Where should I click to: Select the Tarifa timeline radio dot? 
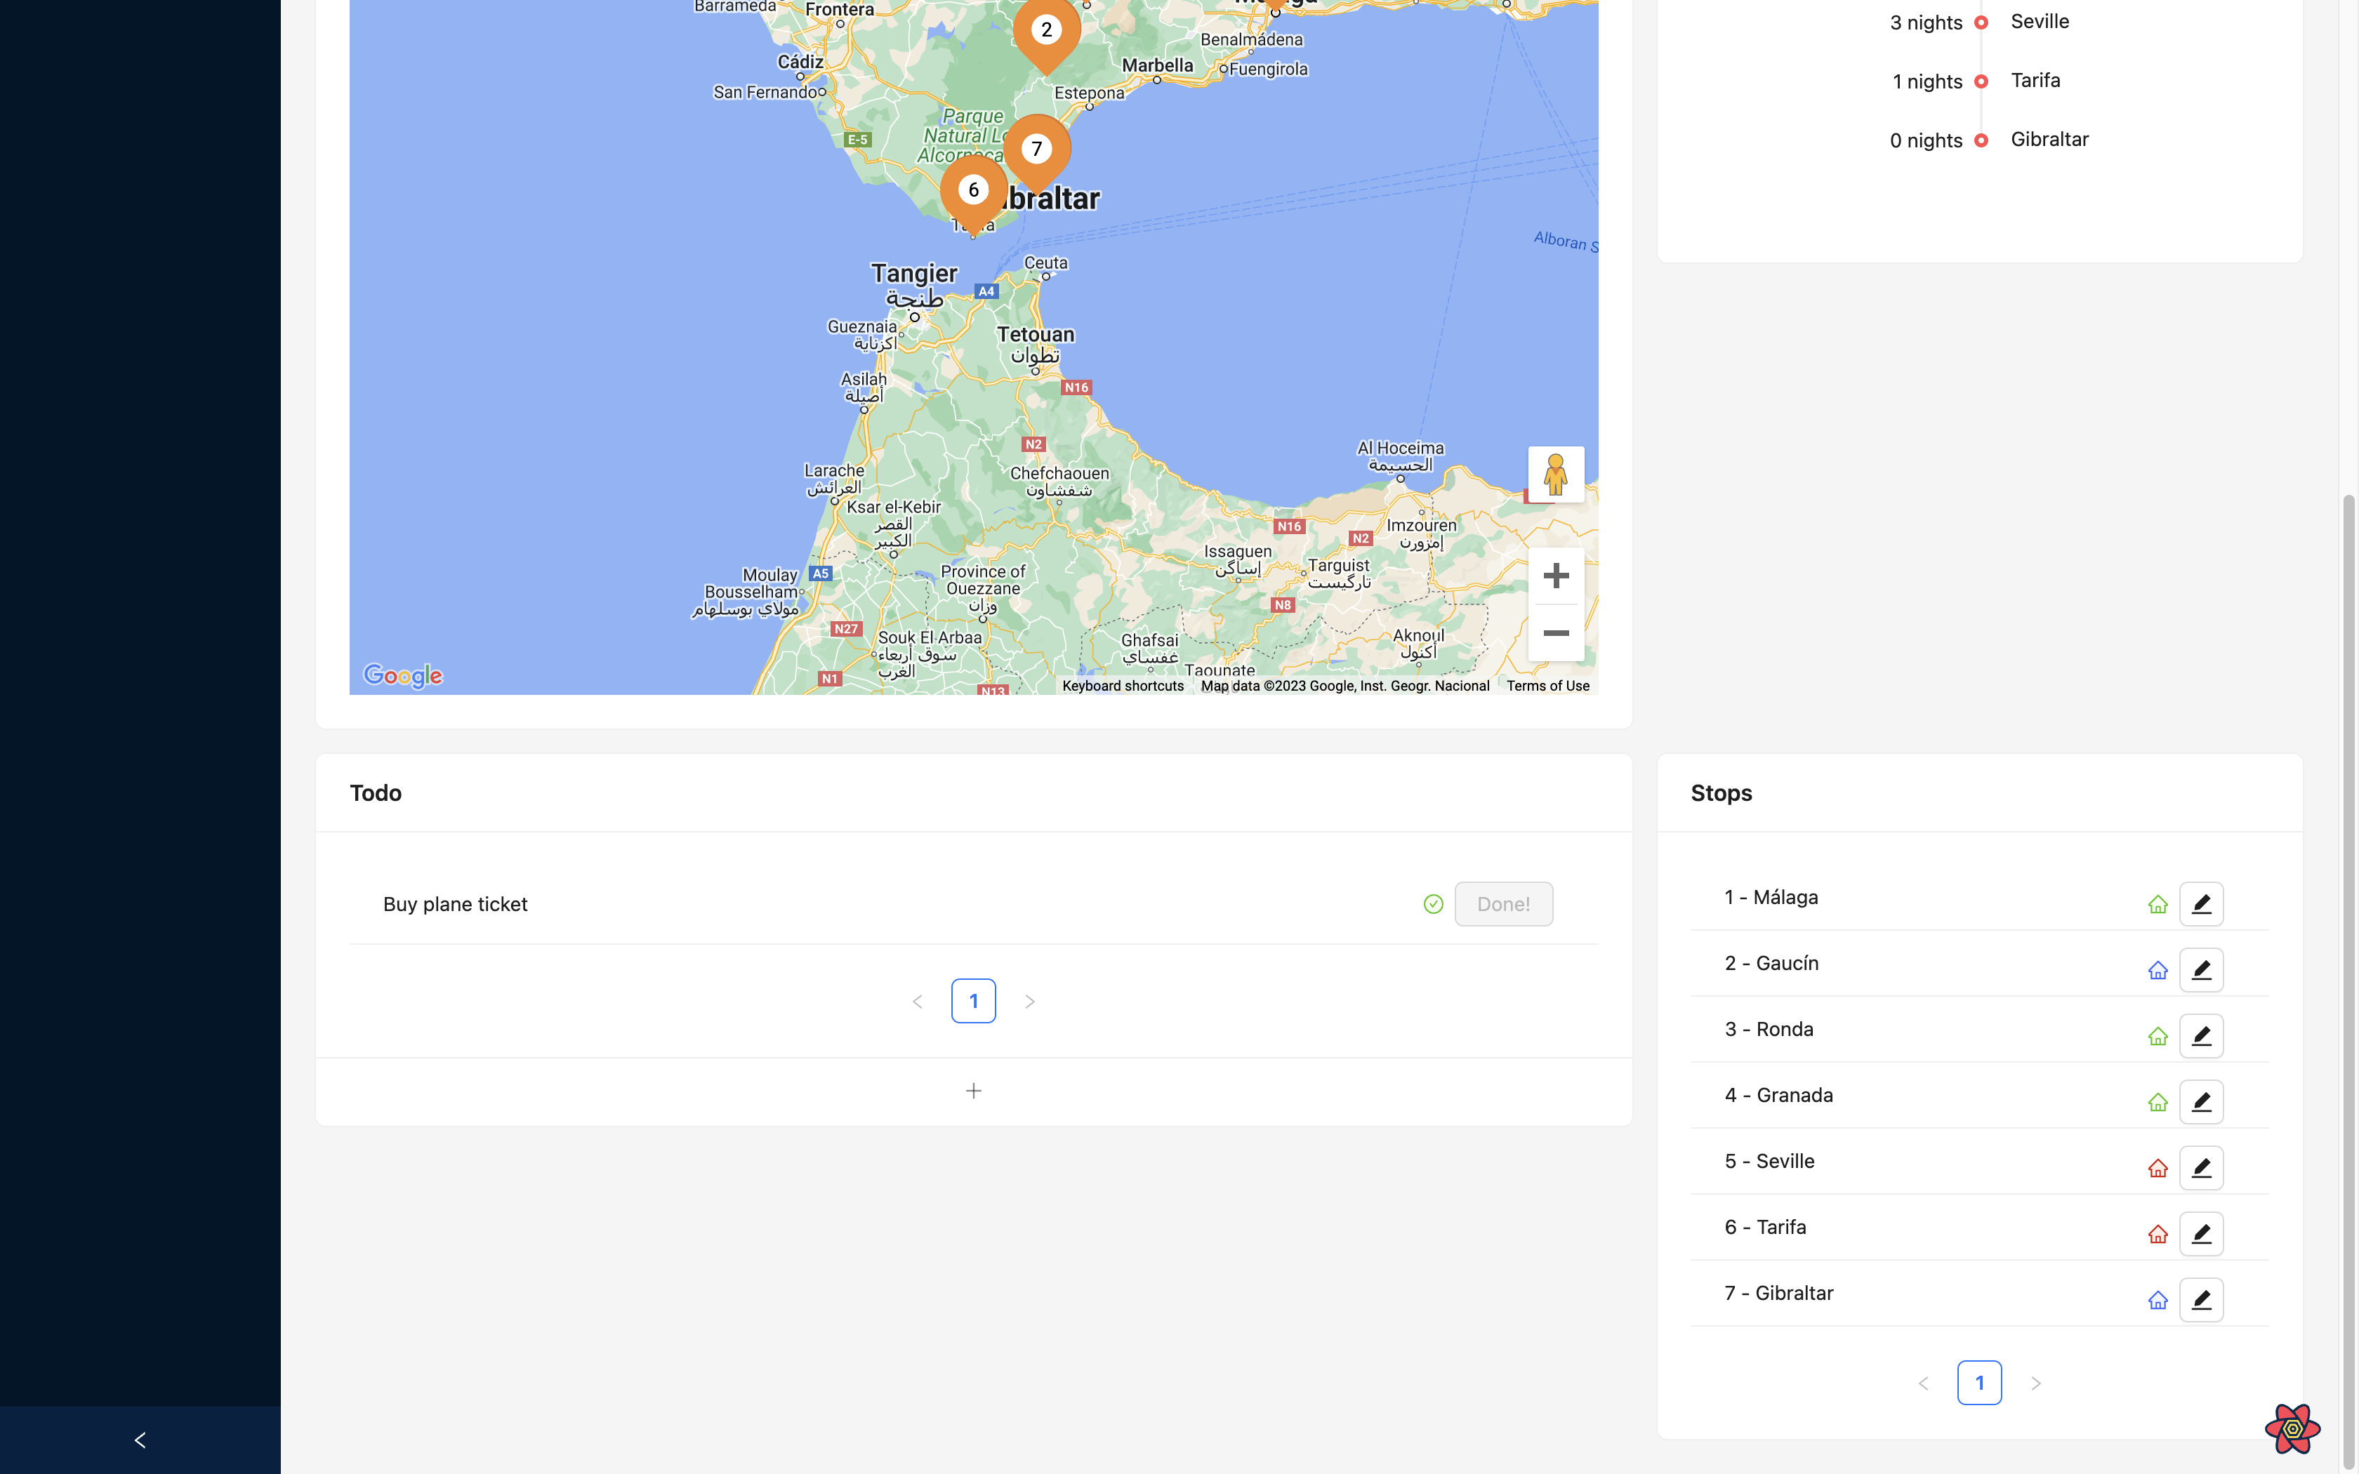coord(1981,81)
